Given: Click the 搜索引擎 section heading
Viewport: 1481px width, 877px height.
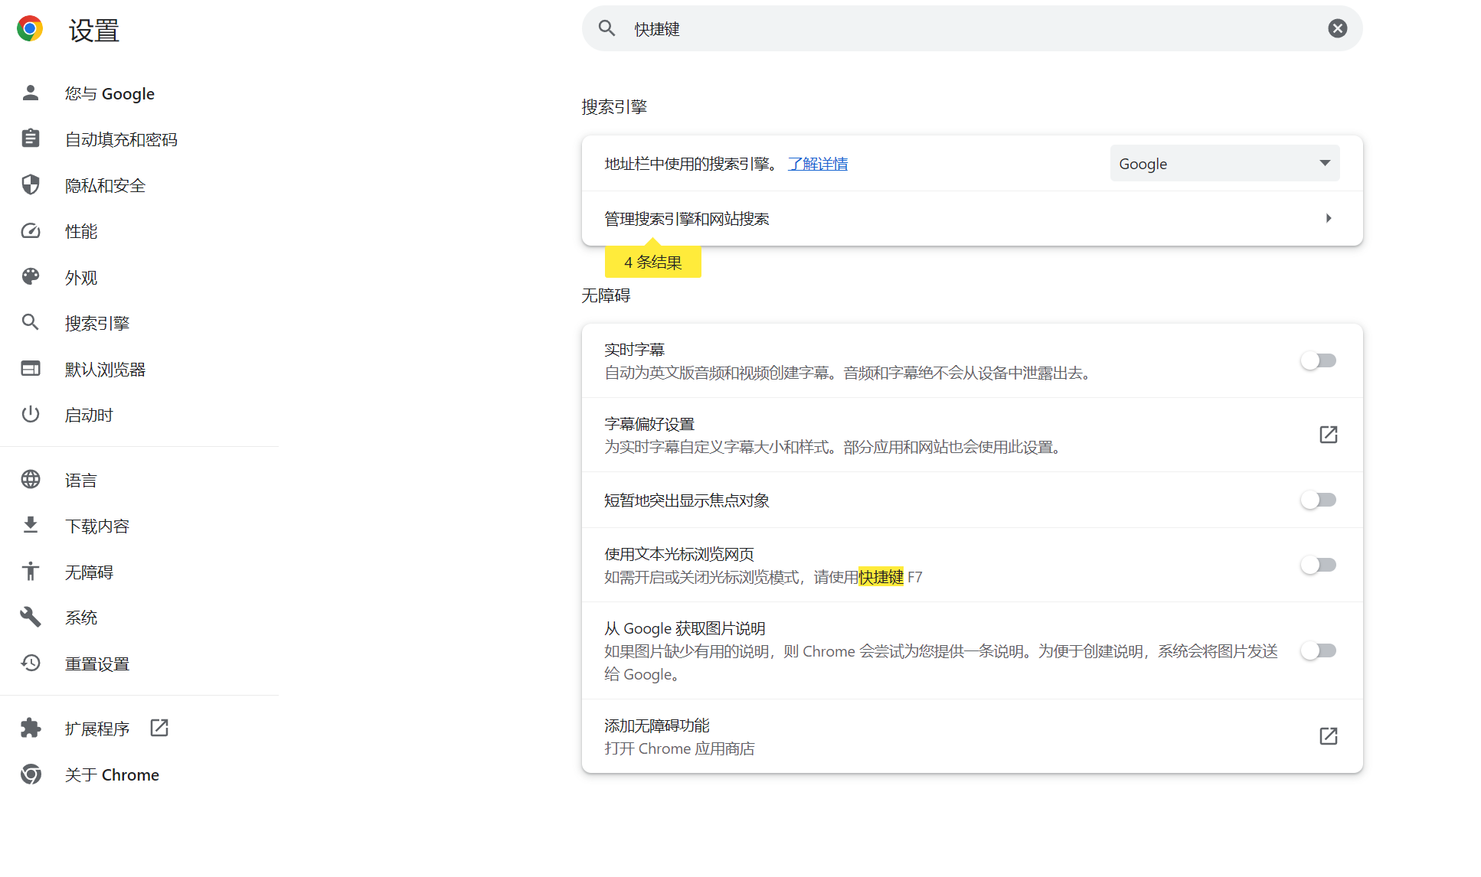Looking at the screenshot, I should pos(614,106).
